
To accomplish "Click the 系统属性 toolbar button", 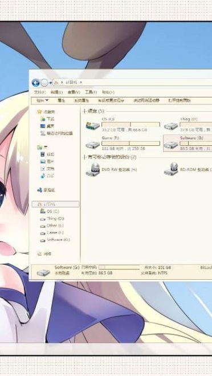I will [x=81, y=100].
